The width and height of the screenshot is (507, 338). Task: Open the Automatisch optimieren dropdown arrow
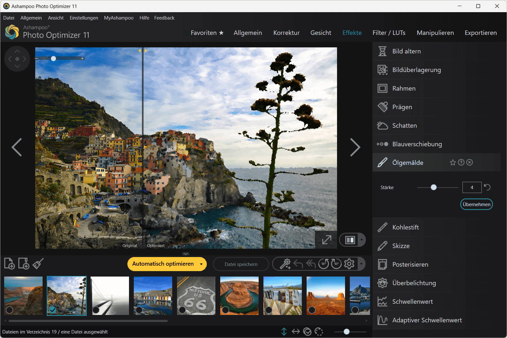pyautogui.click(x=201, y=264)
